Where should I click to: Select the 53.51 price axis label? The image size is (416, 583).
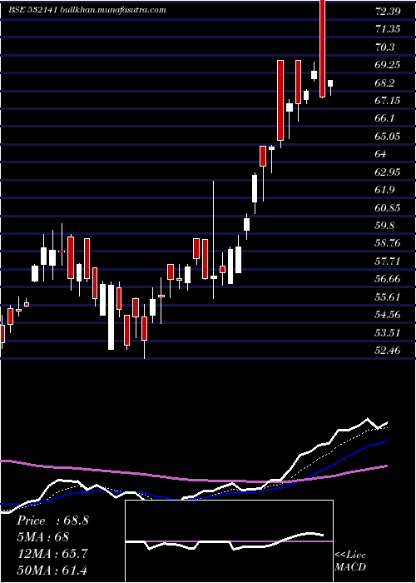coord(388,332)
